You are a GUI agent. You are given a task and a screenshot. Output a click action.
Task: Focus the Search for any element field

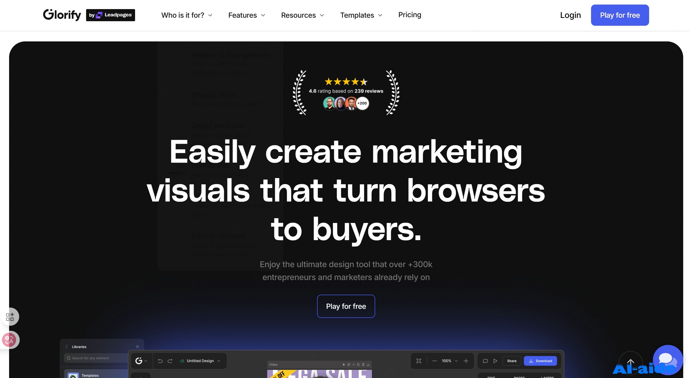click(x=96, y=358)
